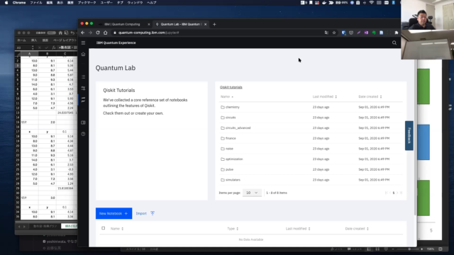The height and width of the screenshot is (255, 454).
Task: Open Chrome extensions puzzle icon
Action: tap(397, 33)
